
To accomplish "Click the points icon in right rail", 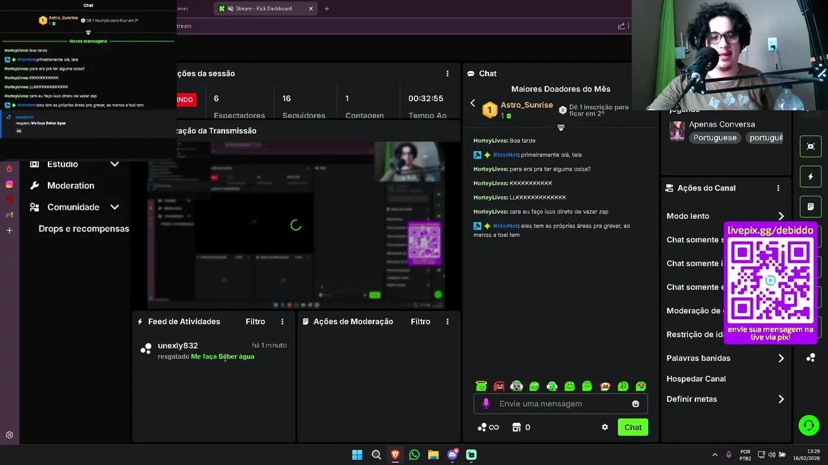I will (811, 357).
